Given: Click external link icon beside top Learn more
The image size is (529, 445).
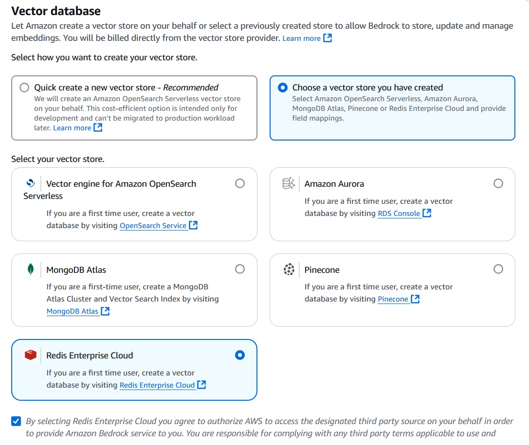Looking at the screenshot, I should click(327, 38).
